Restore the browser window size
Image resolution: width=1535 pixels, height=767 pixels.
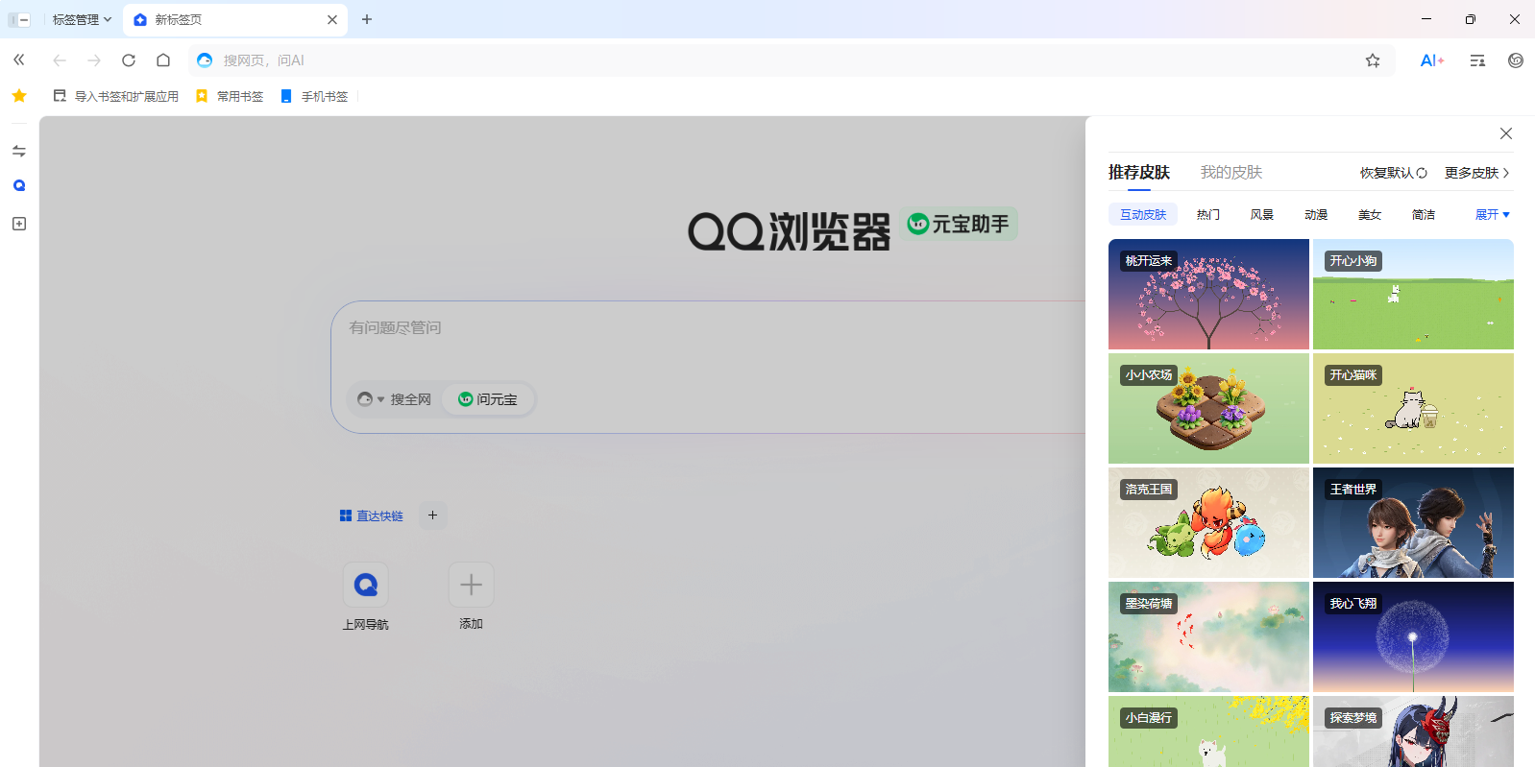point(1471,19)
